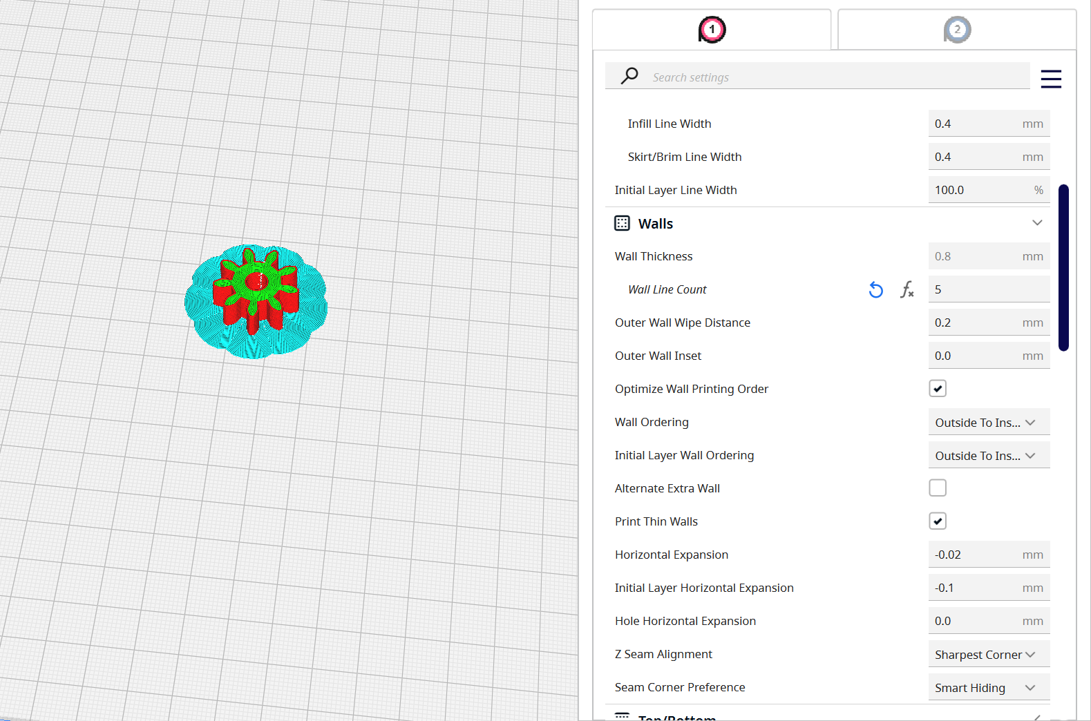Click the Wall Line Count formula icon
The width and height of the screenshot is (1091, 721).
coord(907,290)
